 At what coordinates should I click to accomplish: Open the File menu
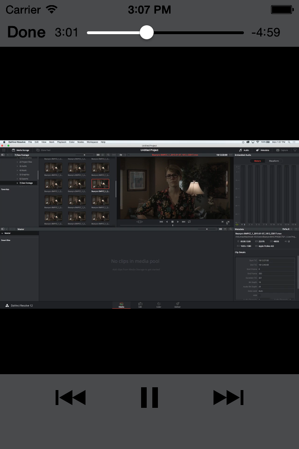click(30, 142)
